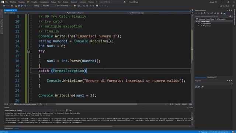The height and width of the screenshot is (133, 236).
Task: Pin the Program.cs tab
Action: tap(13, 10)
